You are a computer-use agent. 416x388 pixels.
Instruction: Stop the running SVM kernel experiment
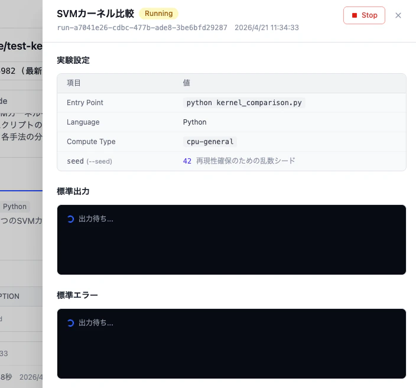[364, 15]
